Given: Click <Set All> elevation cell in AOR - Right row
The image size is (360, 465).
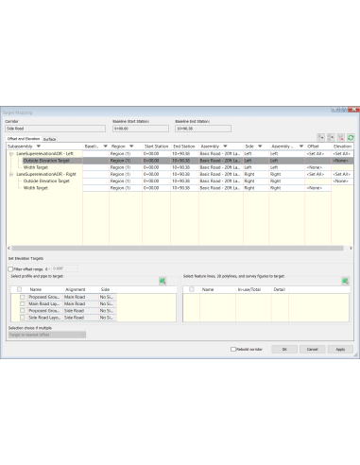Looking at the screenshot, I should click(x=342, y=174).
